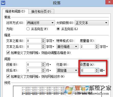Increase the 文本之前 indent value with up arrow
Image resolution: width=113 pixels, height=97 pixels.
(x=43, y=40)
